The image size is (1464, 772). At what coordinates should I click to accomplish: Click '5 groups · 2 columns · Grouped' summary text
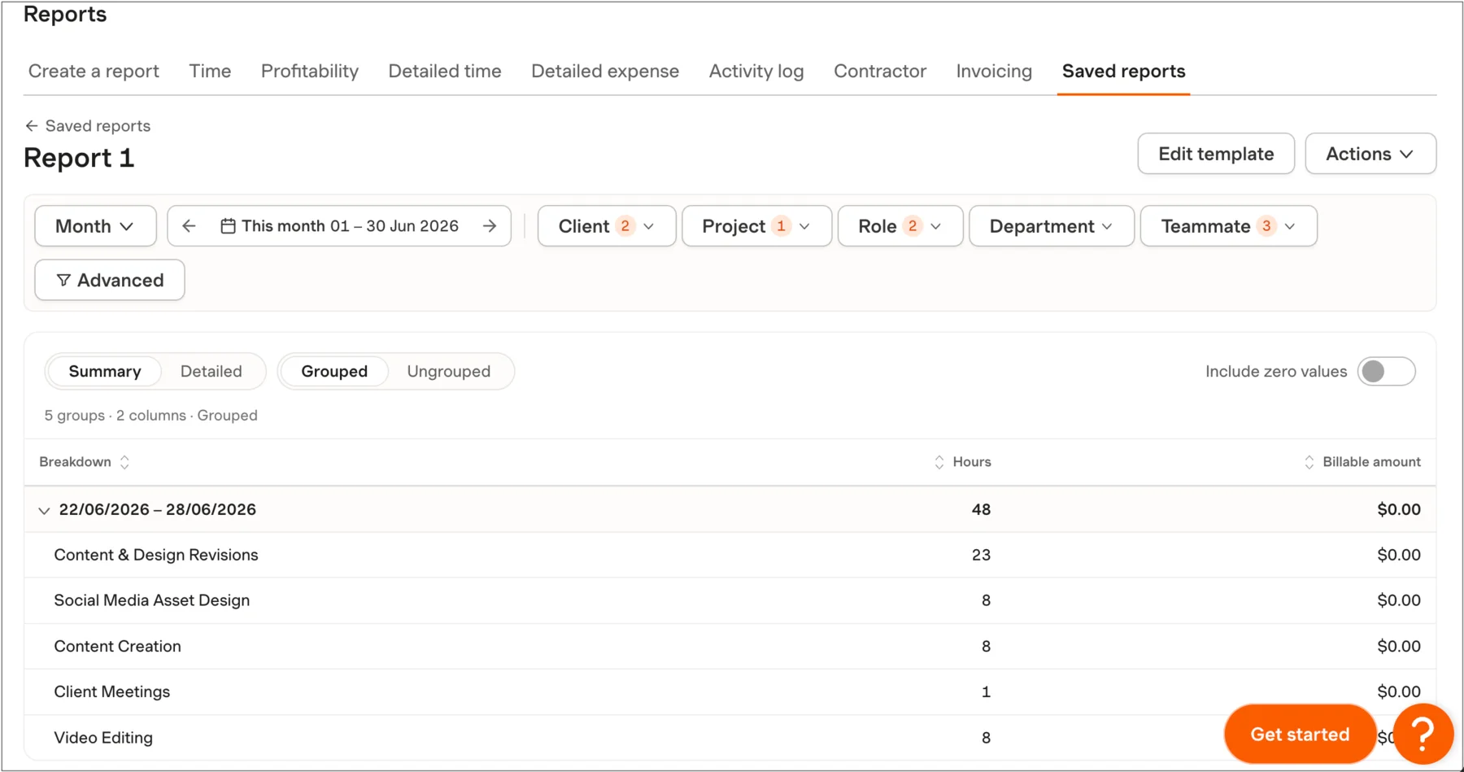tap(151, 416)
